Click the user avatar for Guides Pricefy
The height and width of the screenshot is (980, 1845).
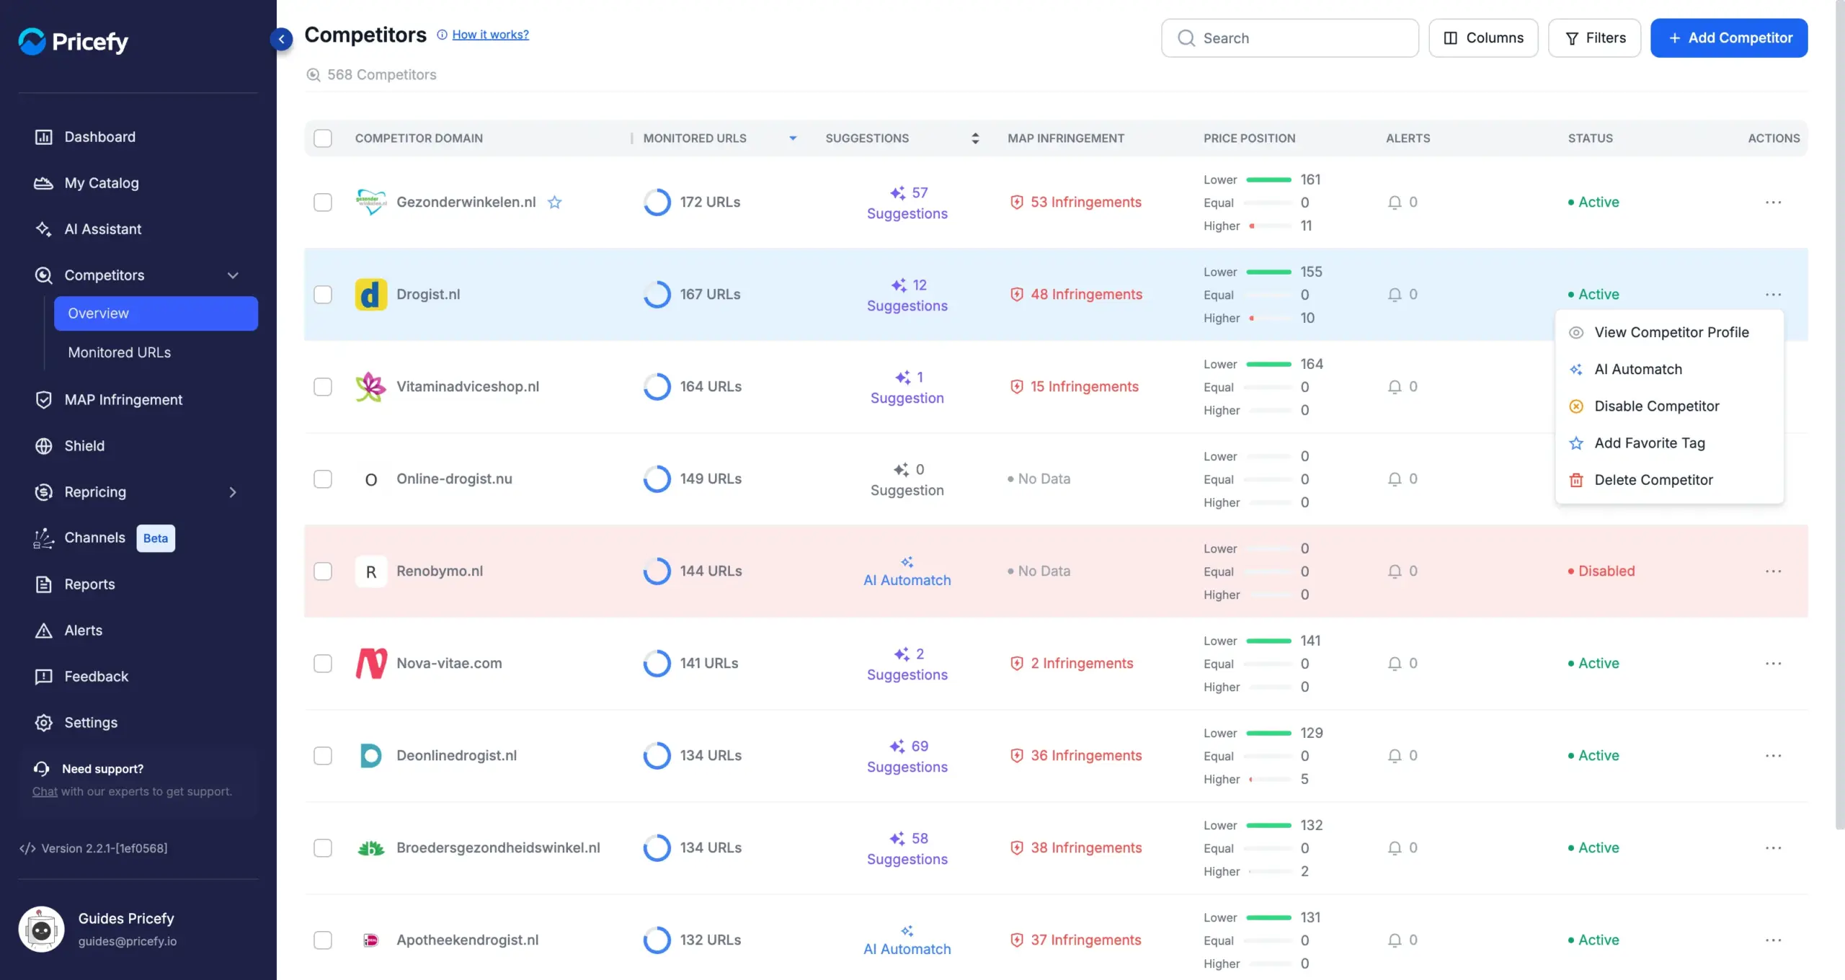tap(41, 930)
